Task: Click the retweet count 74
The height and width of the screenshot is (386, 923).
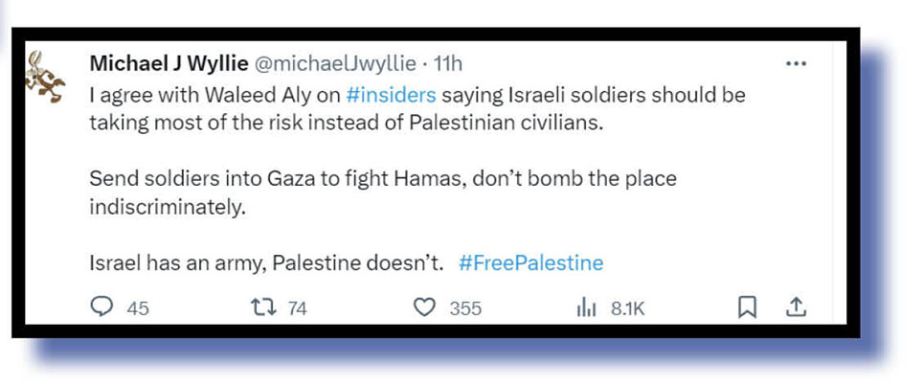Action: click(x=297, y=308)
